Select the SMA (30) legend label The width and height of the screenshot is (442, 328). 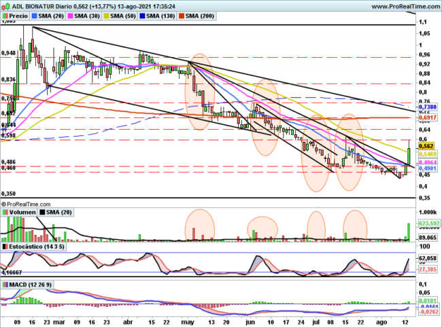pos(87,16)
